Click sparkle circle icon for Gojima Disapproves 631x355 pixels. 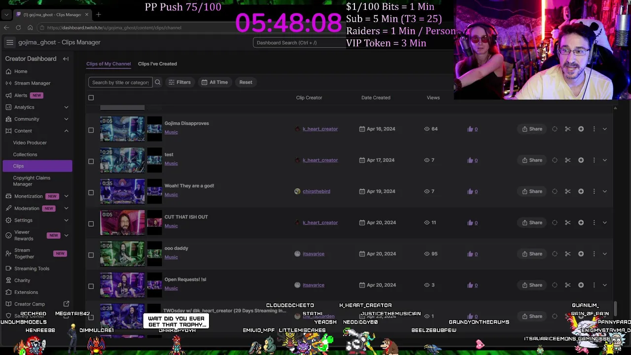tap(581, 129)
